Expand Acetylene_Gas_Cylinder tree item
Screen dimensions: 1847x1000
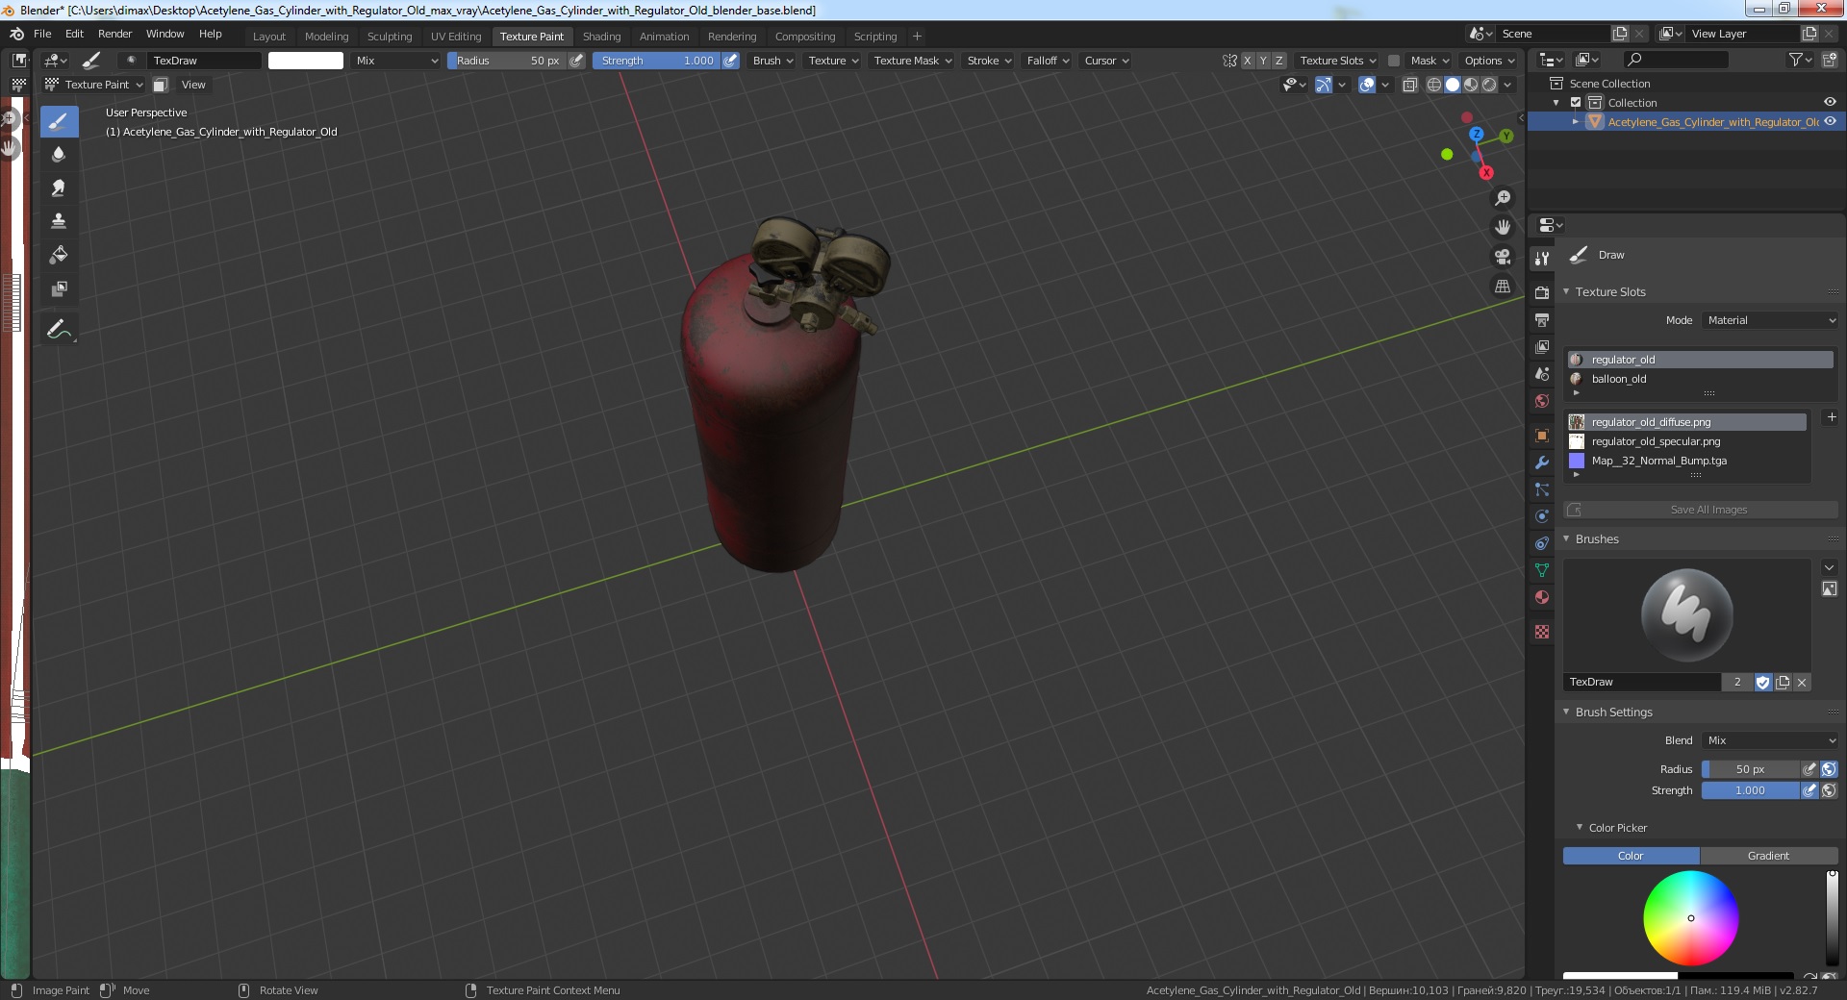[x=1576, y=122]
